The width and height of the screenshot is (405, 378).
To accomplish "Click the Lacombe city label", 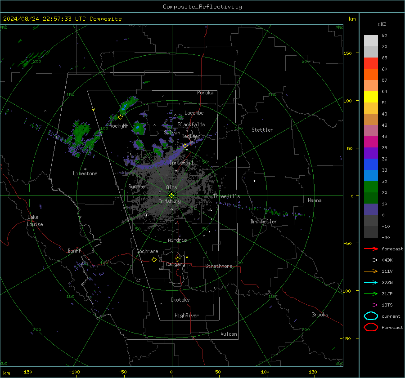I will click(x=194, y=113).
